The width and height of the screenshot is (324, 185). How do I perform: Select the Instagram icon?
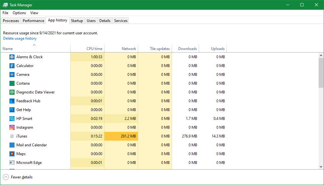[12, 127]
